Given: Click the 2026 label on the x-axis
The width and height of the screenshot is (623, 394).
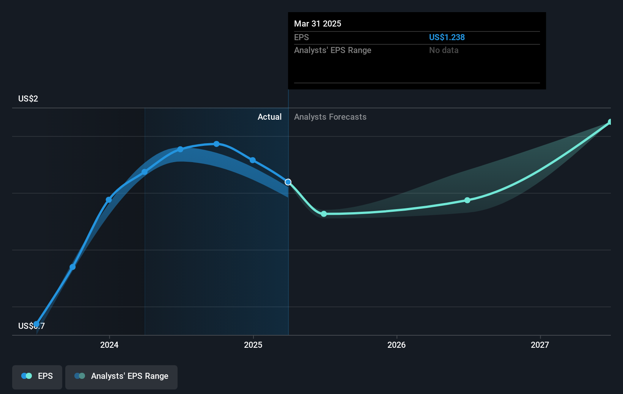Looking at the screenshot, I should (396, 345).
